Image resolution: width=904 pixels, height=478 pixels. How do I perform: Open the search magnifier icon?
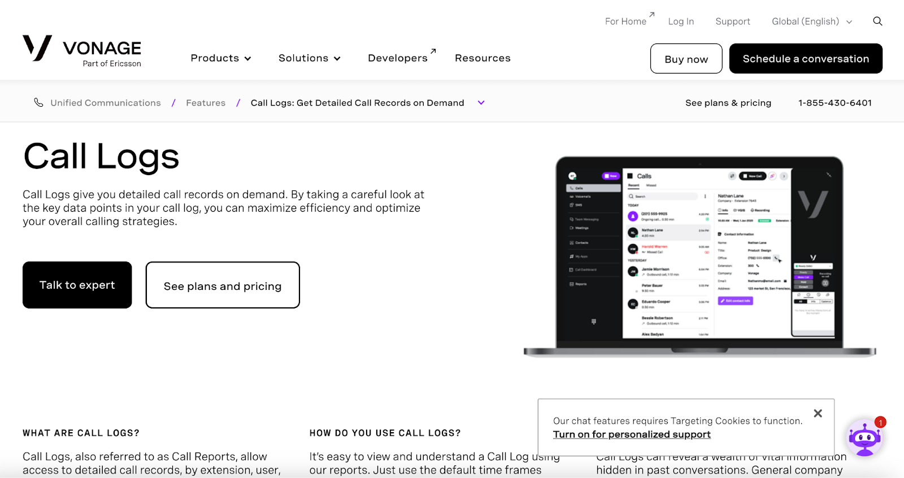[877, 21]
